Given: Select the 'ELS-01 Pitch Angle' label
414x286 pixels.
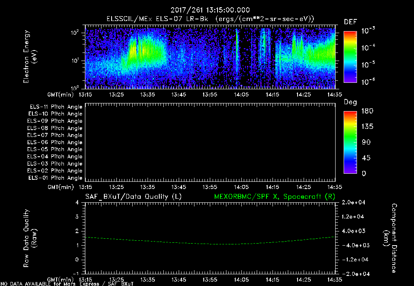Looking at the screenshot, I should point(55,178).
